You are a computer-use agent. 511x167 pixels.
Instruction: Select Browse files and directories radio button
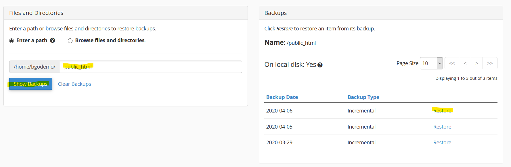70,41
